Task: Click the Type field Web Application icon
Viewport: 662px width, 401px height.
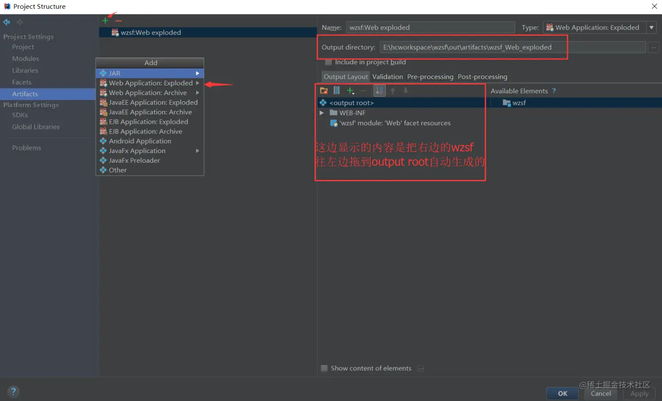Action: tap(550, 27)
